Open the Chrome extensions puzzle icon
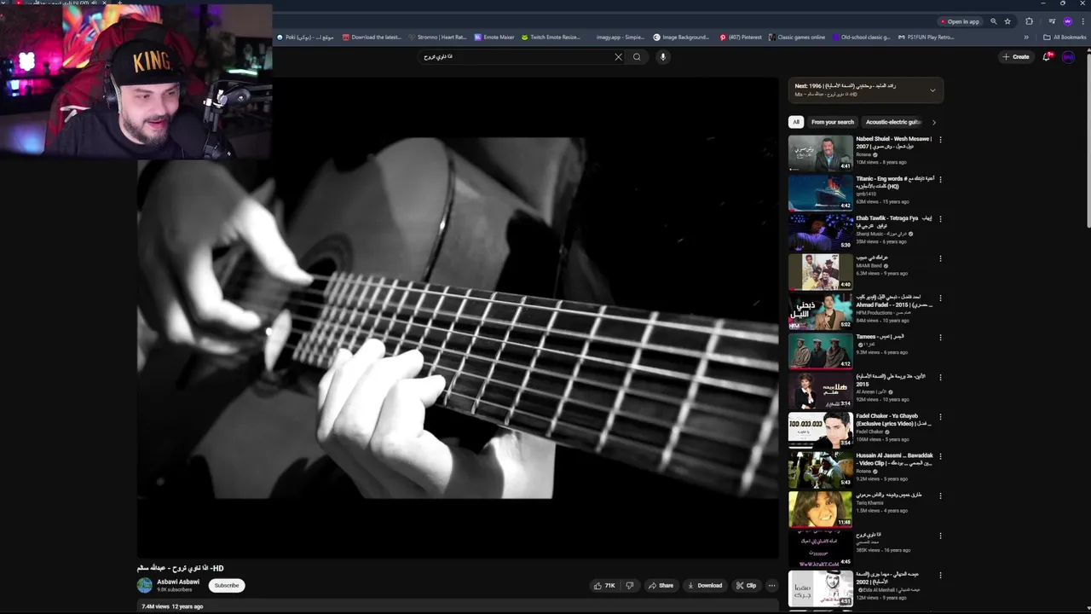 click(x=1029, y=21)
